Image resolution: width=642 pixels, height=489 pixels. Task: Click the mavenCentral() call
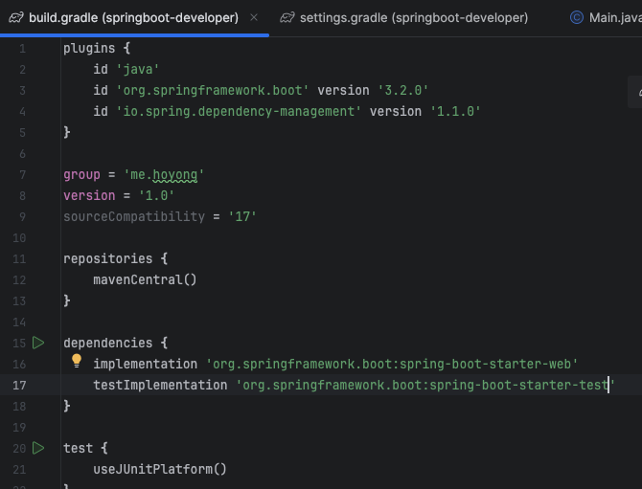pos(145,279)
